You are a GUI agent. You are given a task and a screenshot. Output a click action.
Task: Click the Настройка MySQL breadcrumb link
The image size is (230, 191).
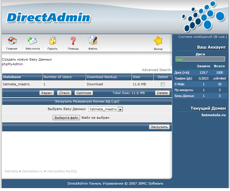click(x=62, y=171)
